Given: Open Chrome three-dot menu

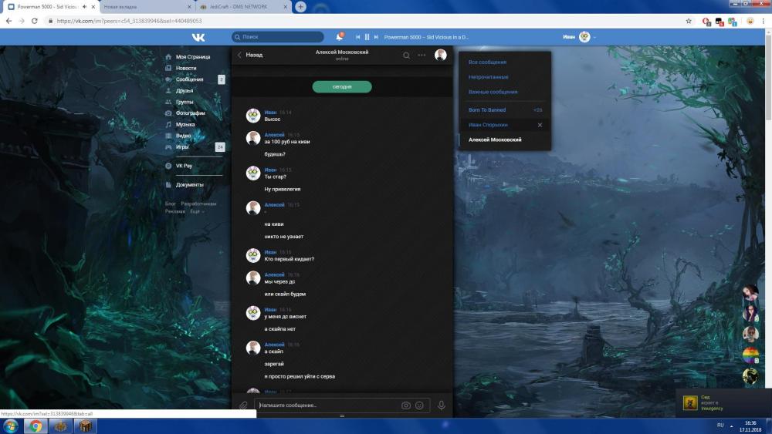Looking at the screenshot, I should [764, 21].
